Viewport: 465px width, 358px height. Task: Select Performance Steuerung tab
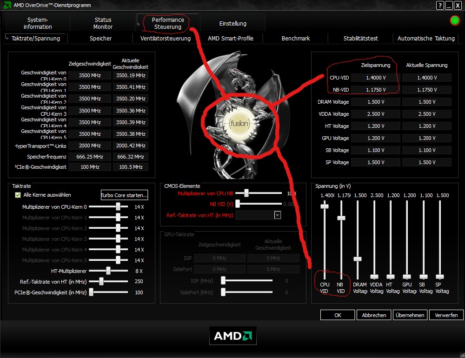[168, 23]
